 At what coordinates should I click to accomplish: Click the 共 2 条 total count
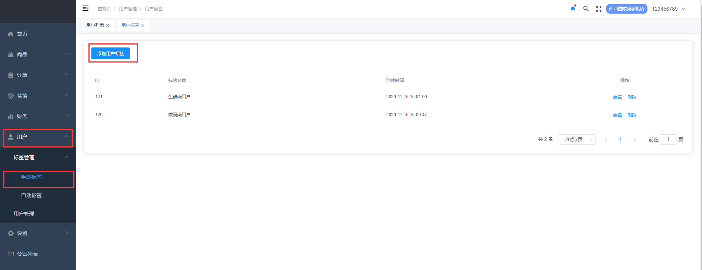[545, 139]
